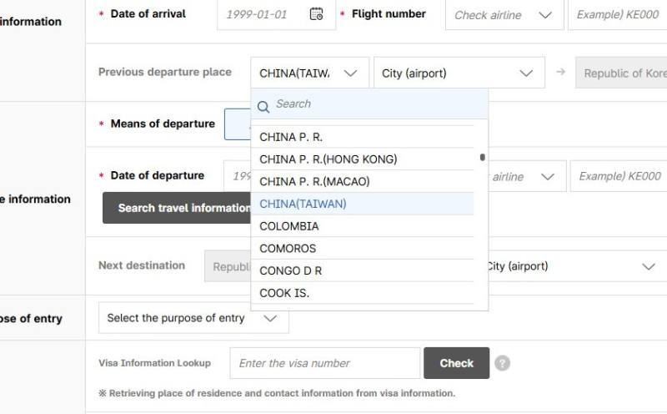The width and height of the screenshot is (667, 414).
Task: Click the Check visa button
Action: click(x=456, y=363)
